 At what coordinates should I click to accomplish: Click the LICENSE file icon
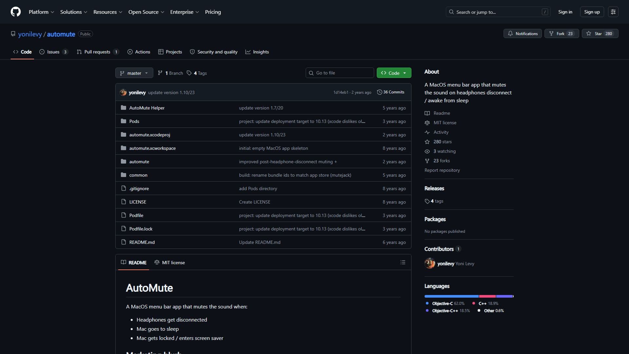pyautogui.click(x=123, y=202)
